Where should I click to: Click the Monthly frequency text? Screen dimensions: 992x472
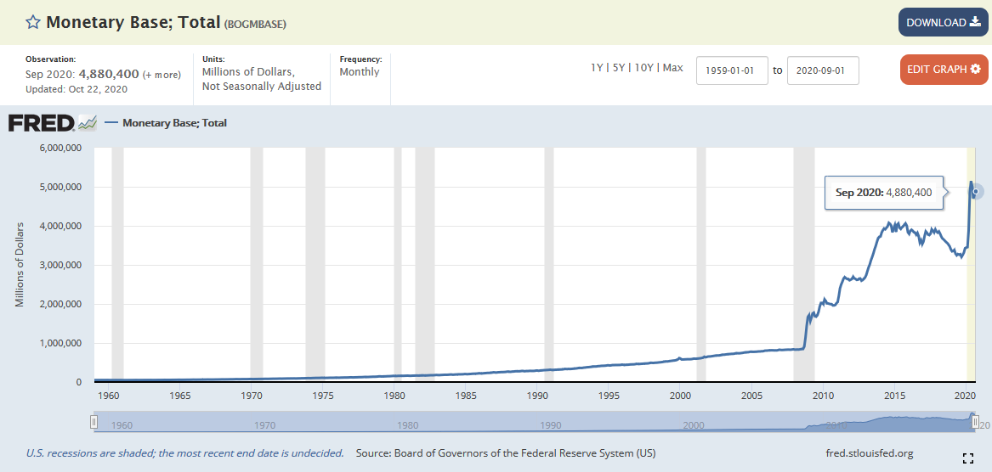tap(360, 72)
